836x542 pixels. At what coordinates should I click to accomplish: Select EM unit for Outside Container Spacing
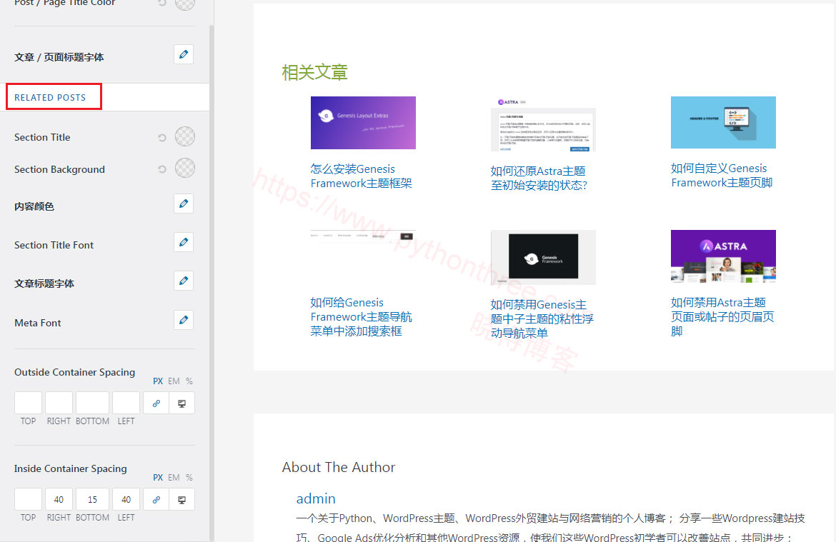174,381
